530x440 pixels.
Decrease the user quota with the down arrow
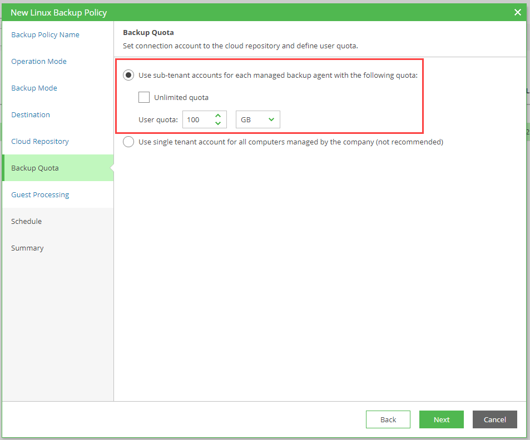point(218,123)
